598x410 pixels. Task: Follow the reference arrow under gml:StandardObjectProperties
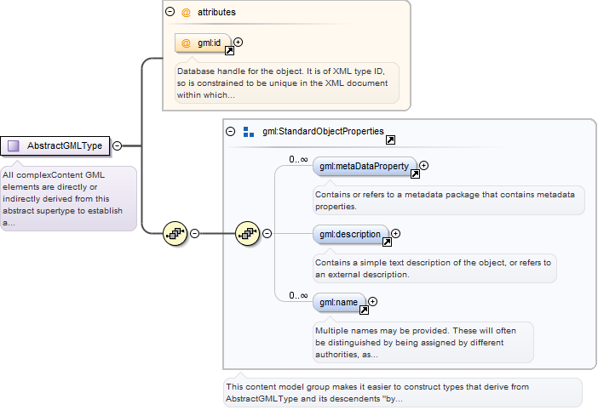pos(390,140)
